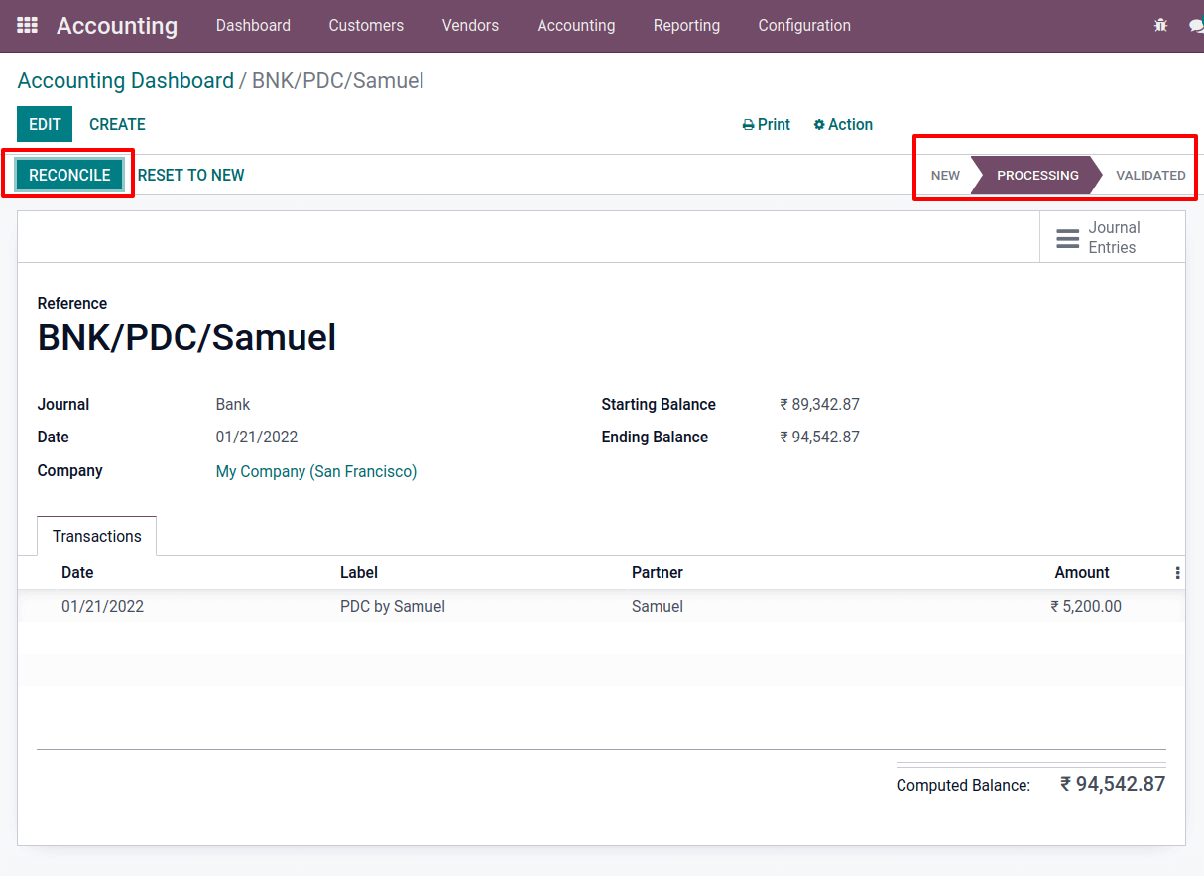Sort by the Partner column header

(658, 573)
